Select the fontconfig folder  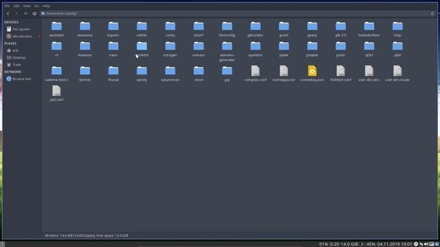[227, 29]
